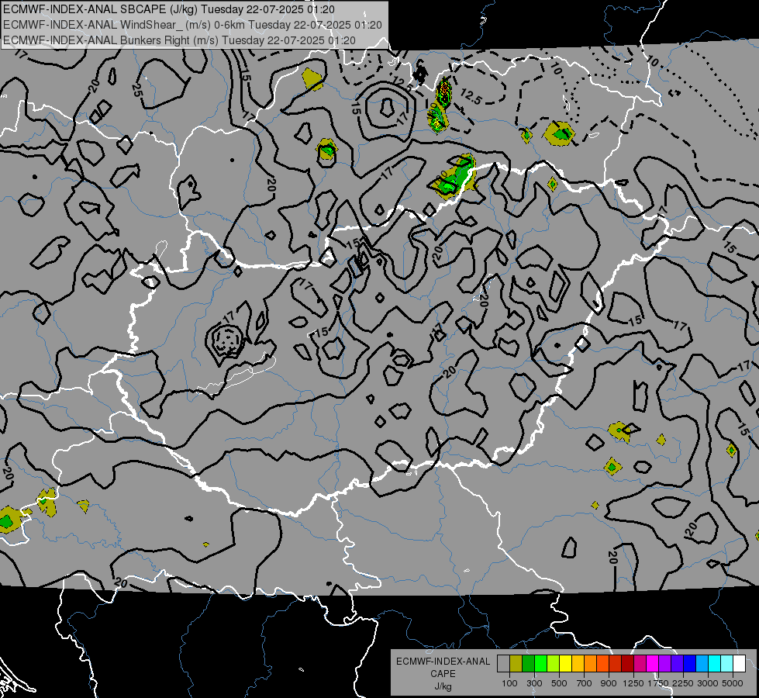Pick the bright magenta swatch in the legend
759x698 pixels.
[653, 663]
